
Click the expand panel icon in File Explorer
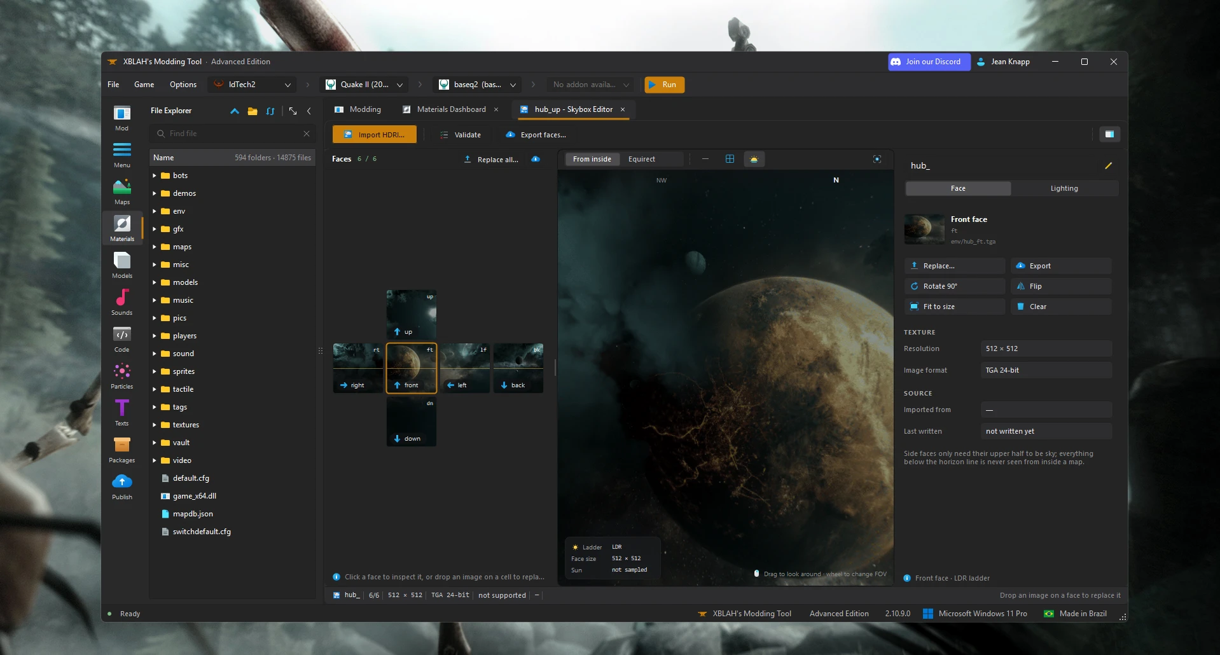(x=293, y=111)
